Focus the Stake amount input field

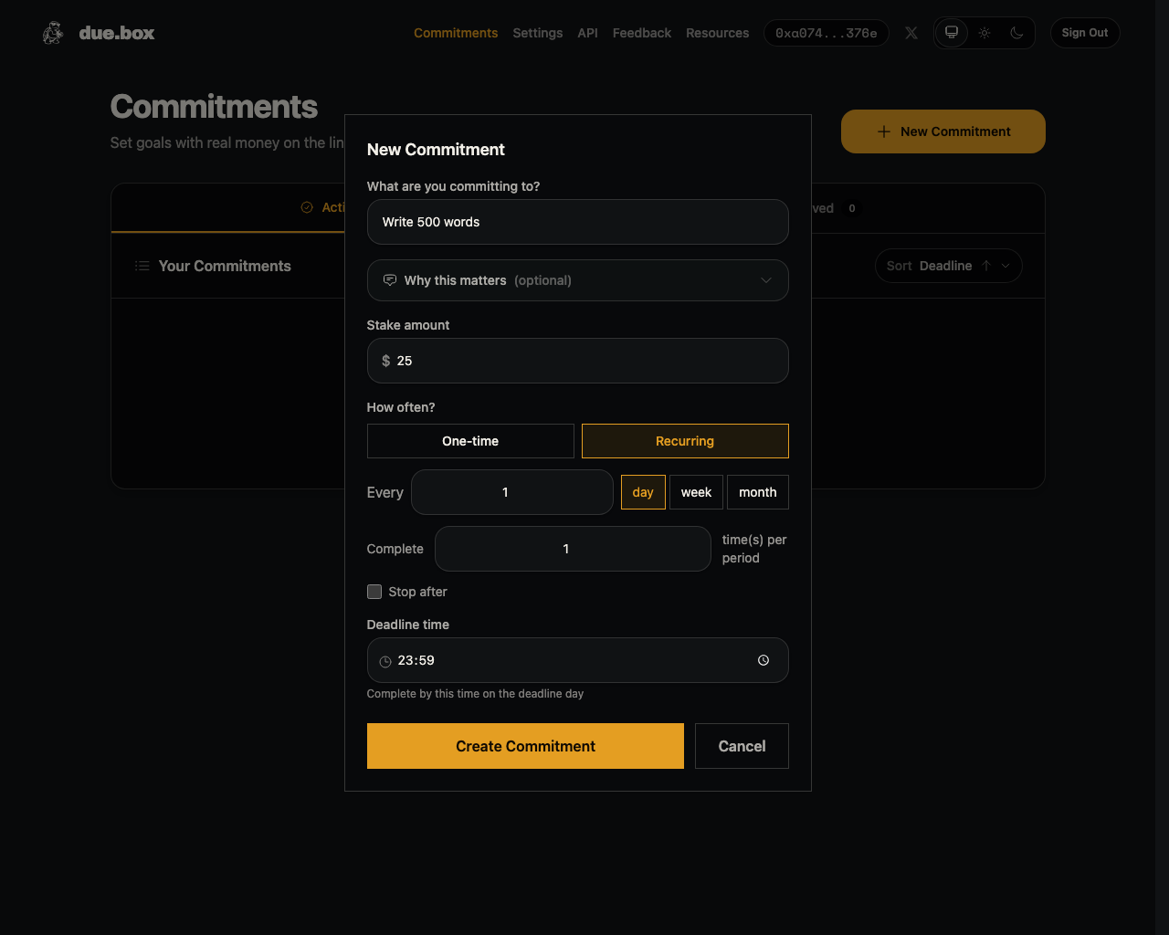[x=584, y=361]
